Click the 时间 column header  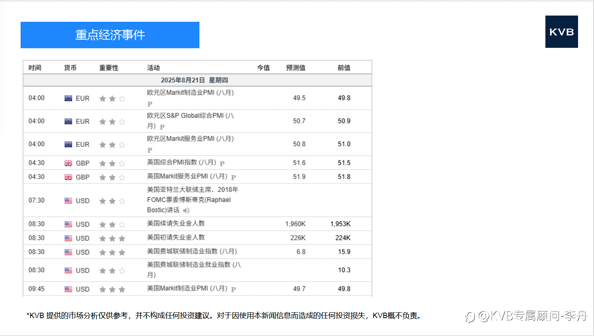35,68
